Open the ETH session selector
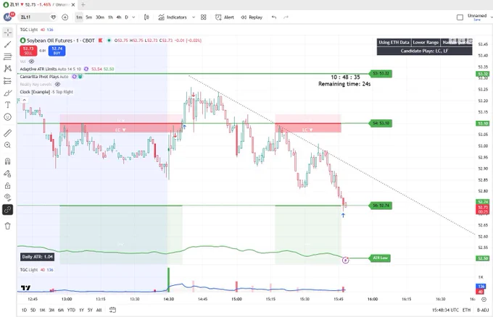The image size is (493, 317). pos(466,310)
